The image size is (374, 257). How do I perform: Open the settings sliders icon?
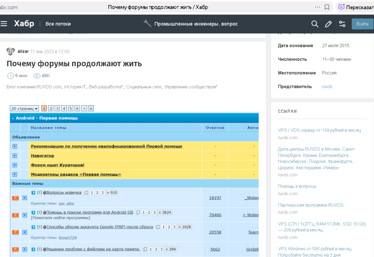point(342,24)
